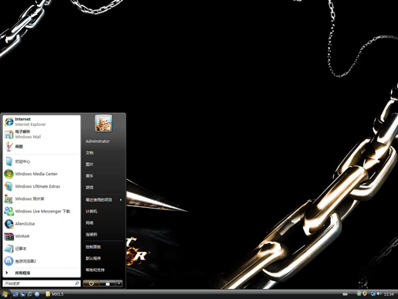Launch the 傲游浏览器2 Maxthon browser
Screen dimensions: 398x299
tap(42, 261)
